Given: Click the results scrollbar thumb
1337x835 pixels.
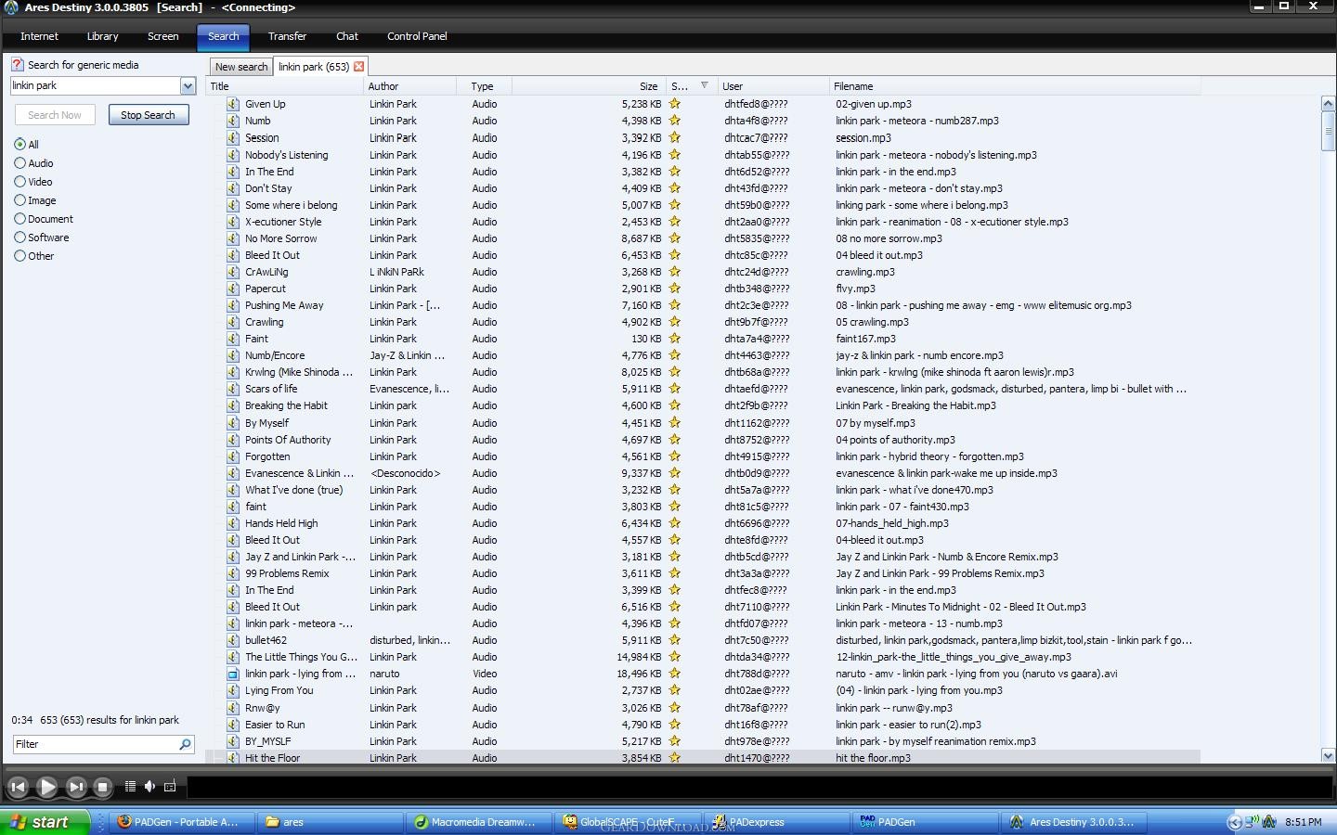Looking at the screenshot, I should point(1328,131).
